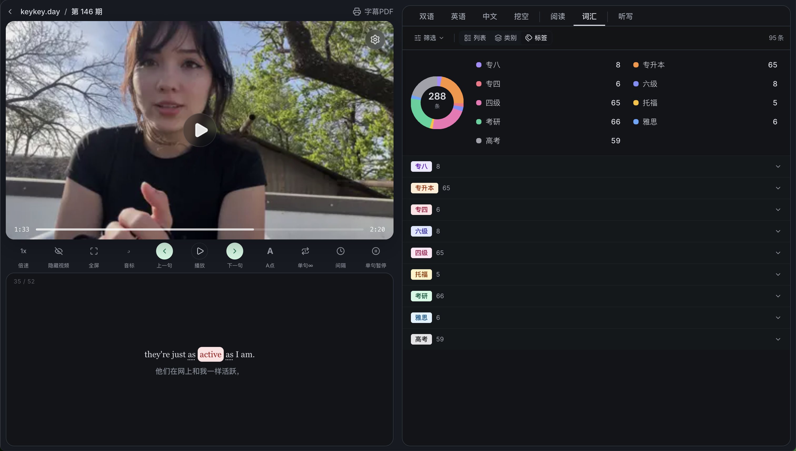The image size is (796, 451).
Task: Click the back arrow beside keykey.day
Action: click(10, 12)
